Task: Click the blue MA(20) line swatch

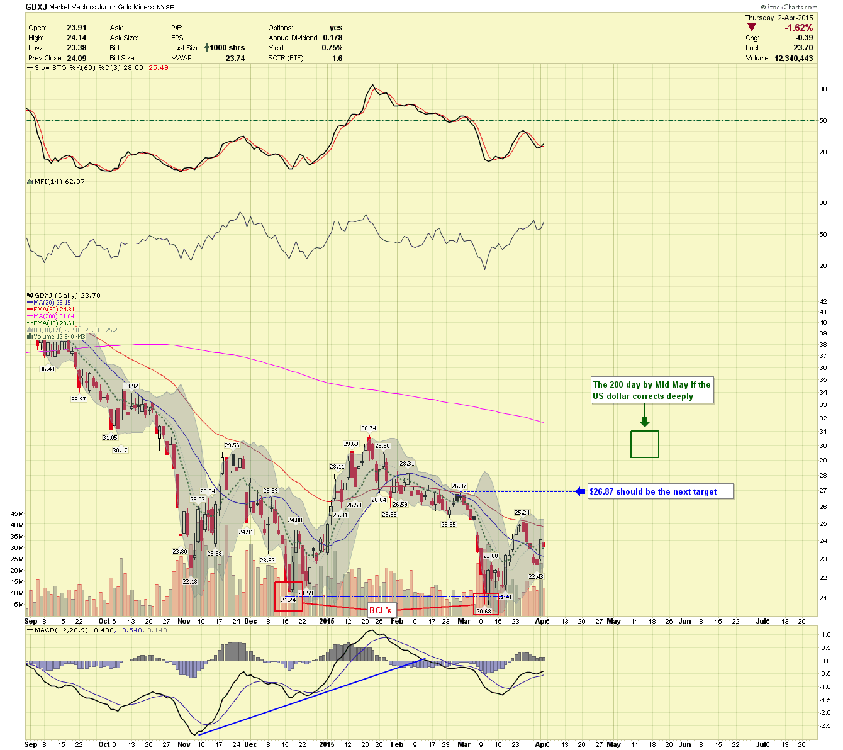Action: (x=30, y=303)
